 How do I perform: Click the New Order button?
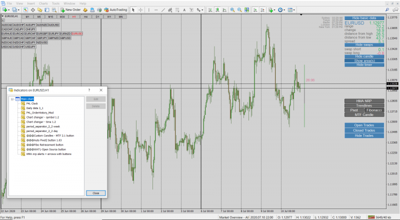(x=70, y=9)
